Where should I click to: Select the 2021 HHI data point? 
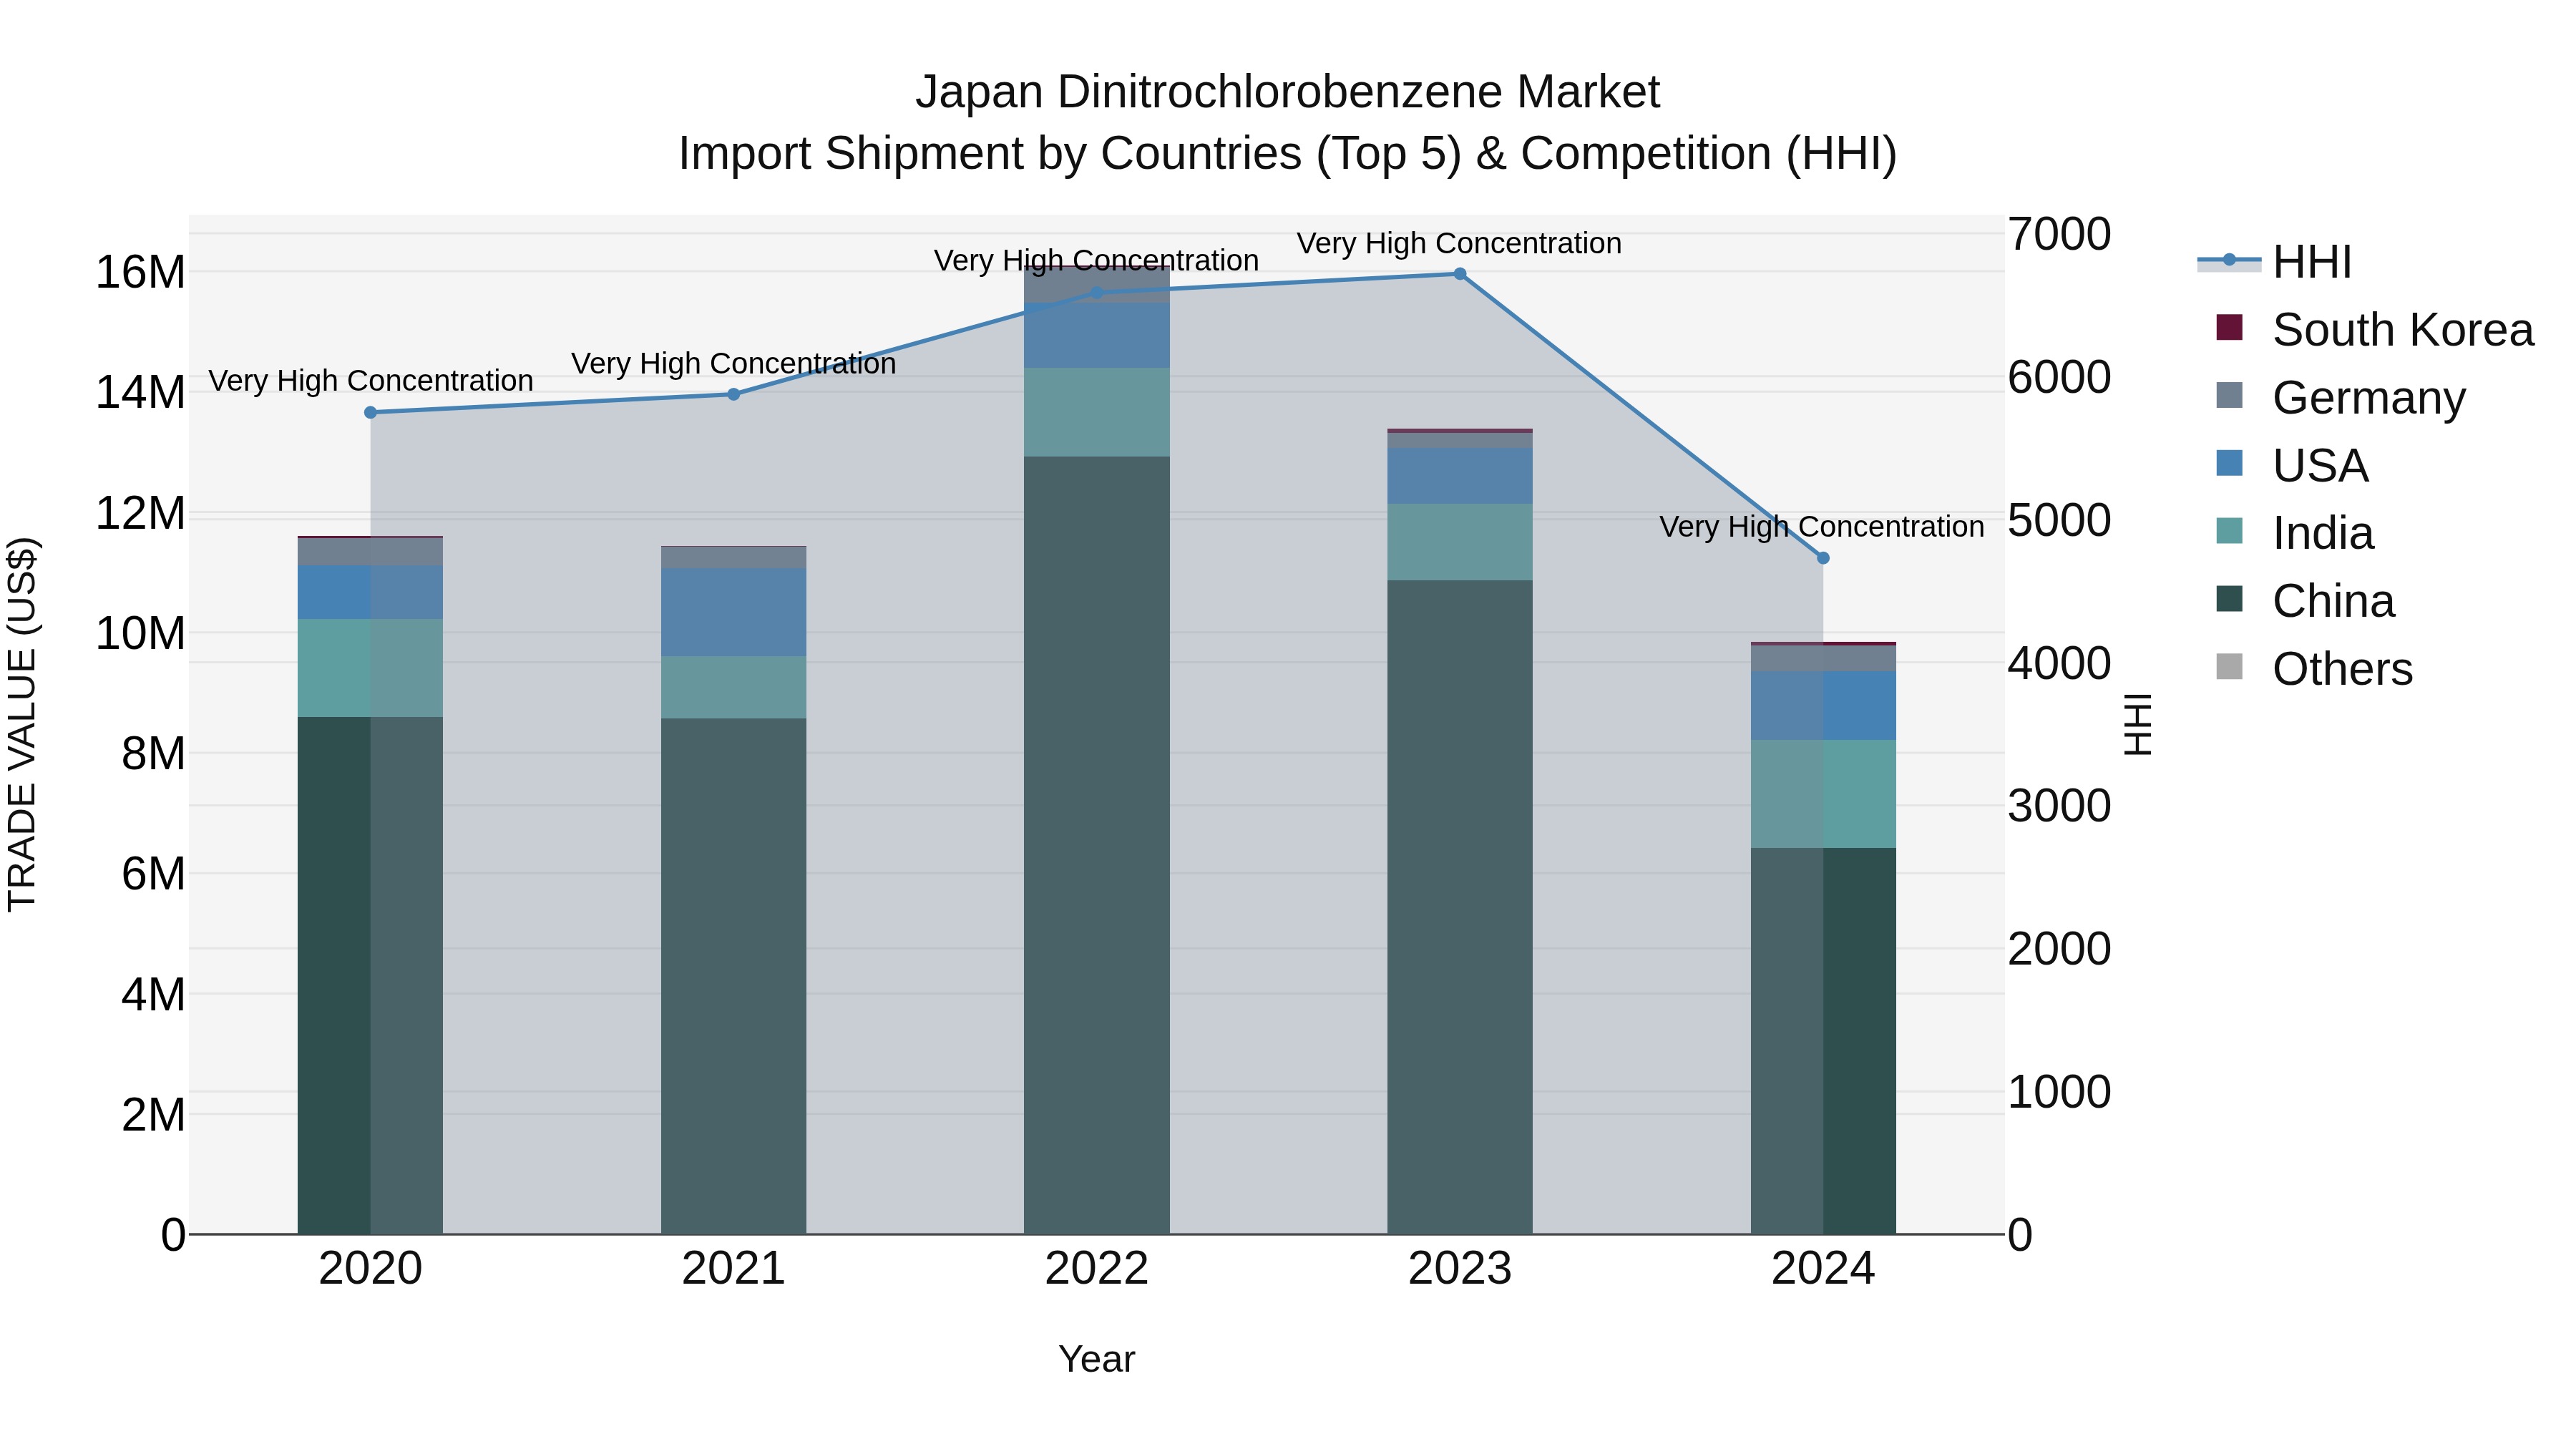733,394
